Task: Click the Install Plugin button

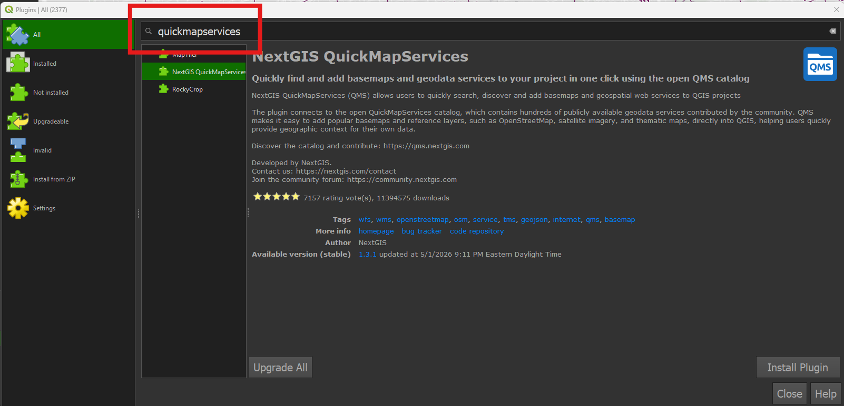Action: [x=798, y=367]
